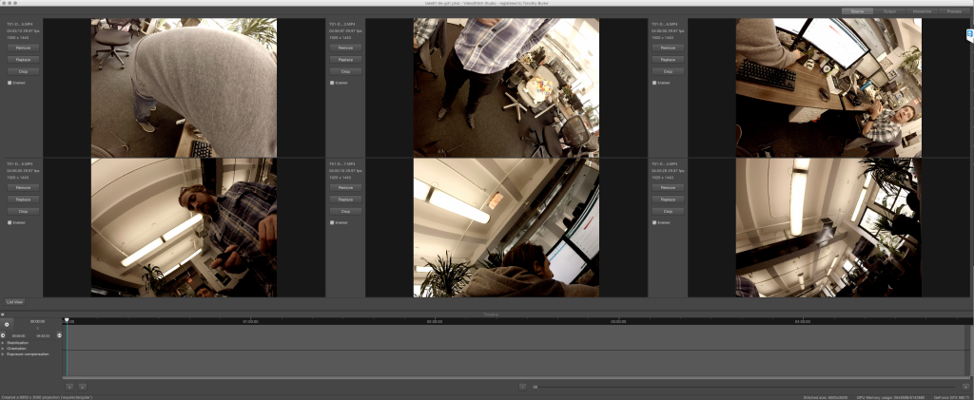Replace the gray sweater source video

[x=23, y=60]
